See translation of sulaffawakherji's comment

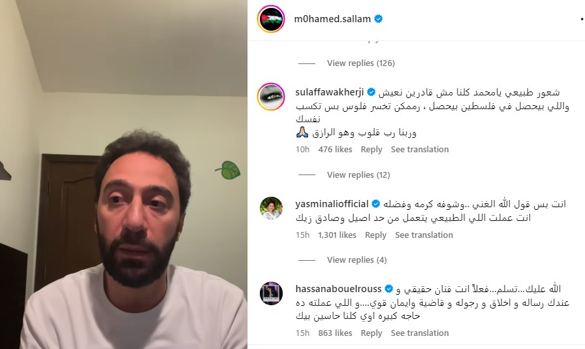pyautogui.click(x=420, y=150)
